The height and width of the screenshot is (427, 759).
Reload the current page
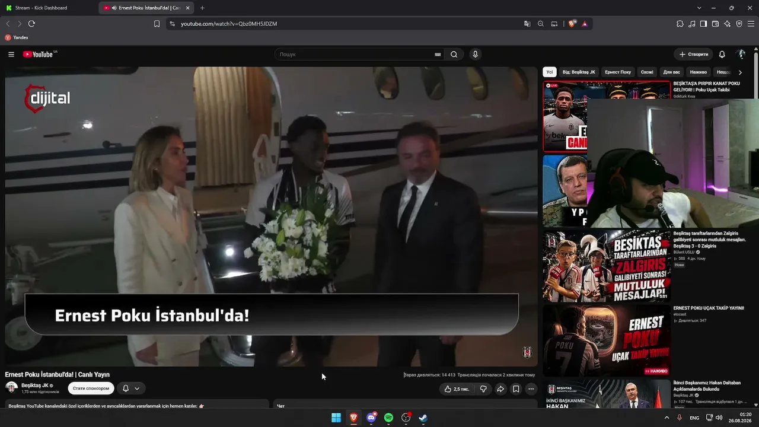pyautogui.click(x=31, y=24)
